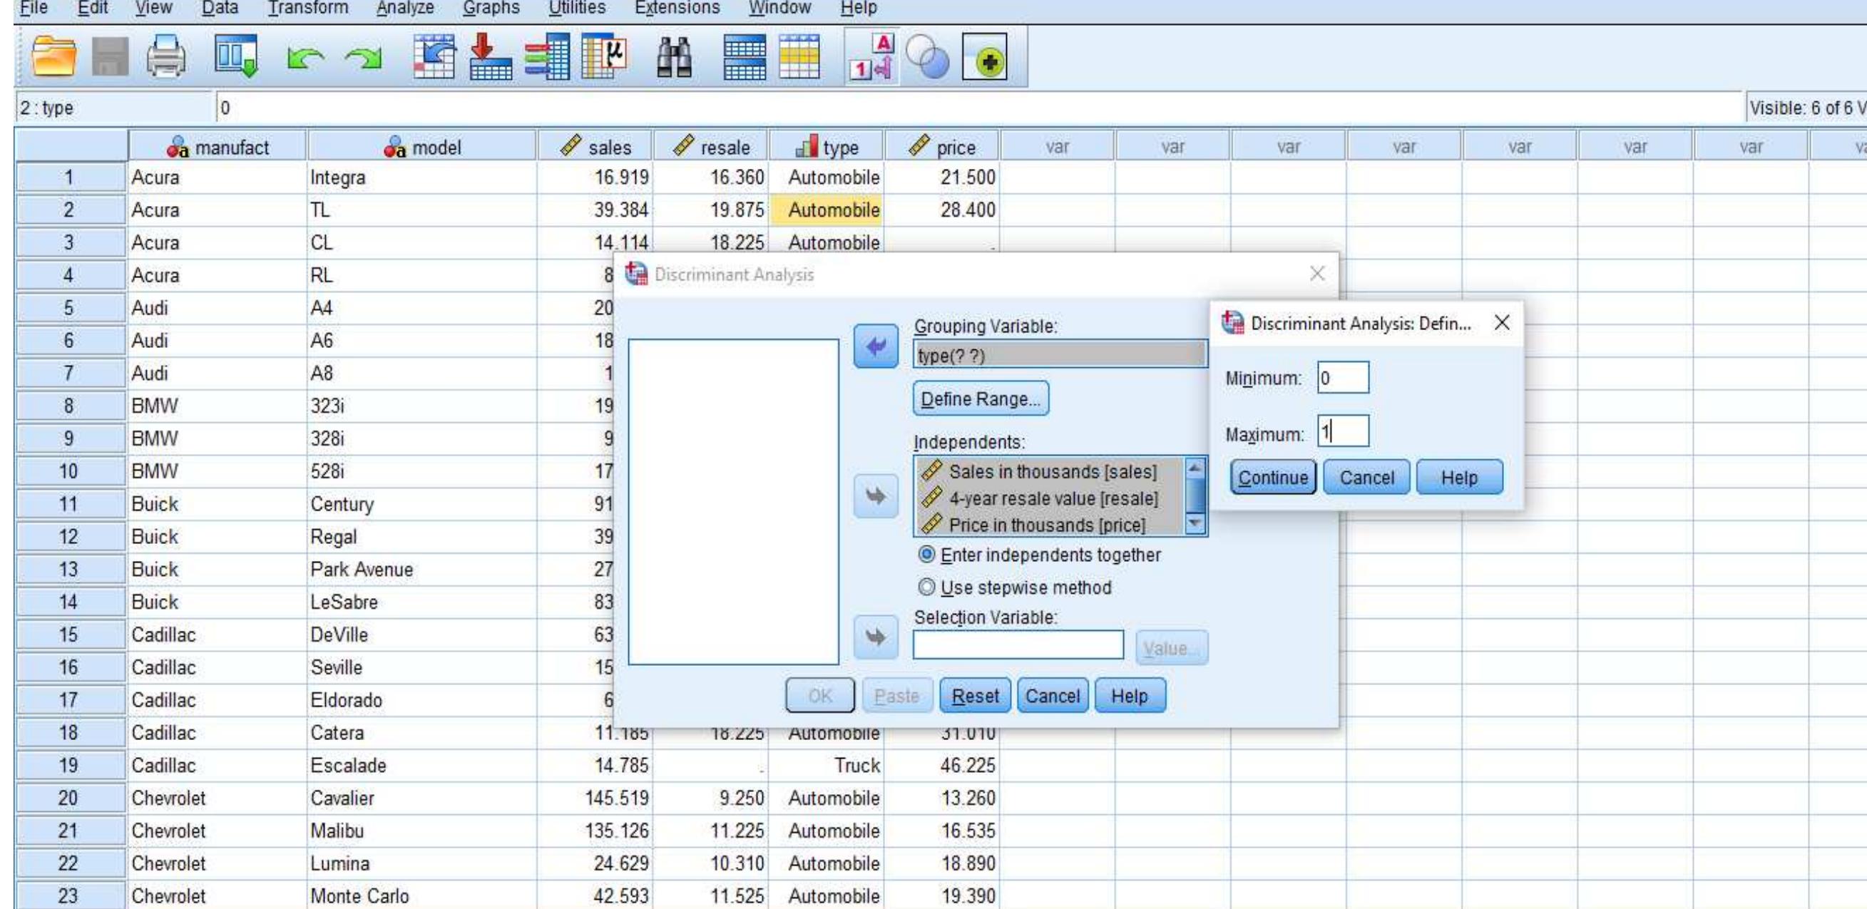Open the Define Range dialog
The width and height of the screenshot is (1867, 909).
click(980, 399)
